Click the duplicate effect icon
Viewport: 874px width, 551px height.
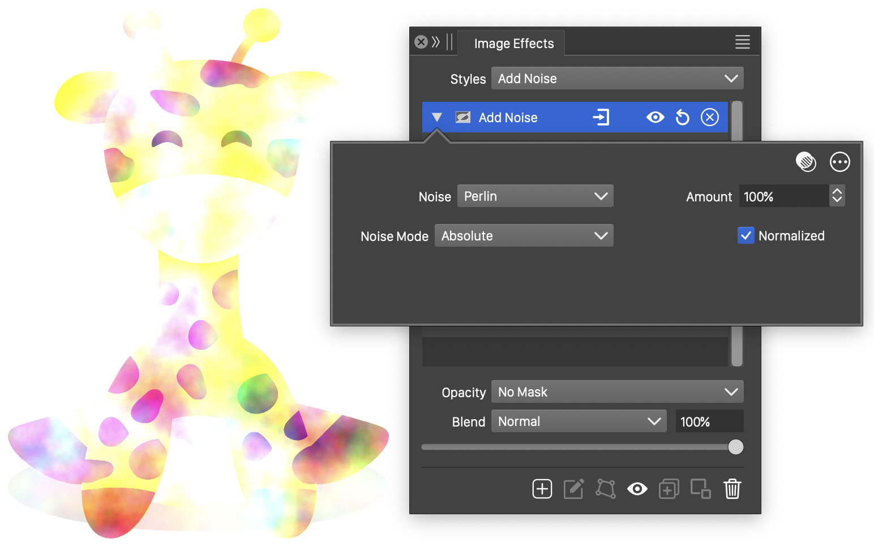coord(669,489)
